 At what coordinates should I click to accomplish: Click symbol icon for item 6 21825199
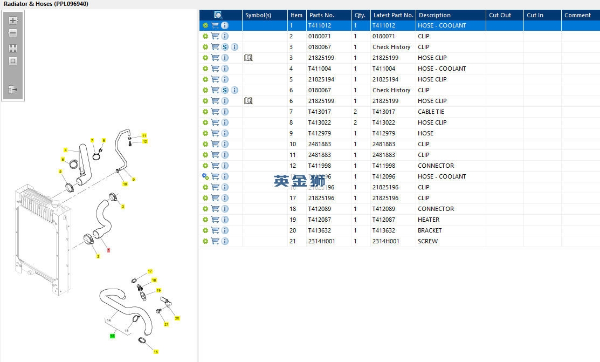(x=249, y=101)
